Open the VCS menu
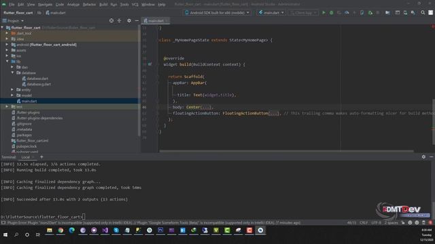435x244 pixels. [x=135, y=5]
